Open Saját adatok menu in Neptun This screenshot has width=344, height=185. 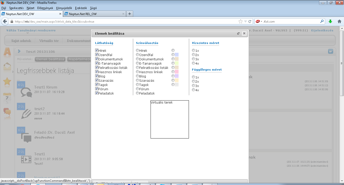[21, 41]
